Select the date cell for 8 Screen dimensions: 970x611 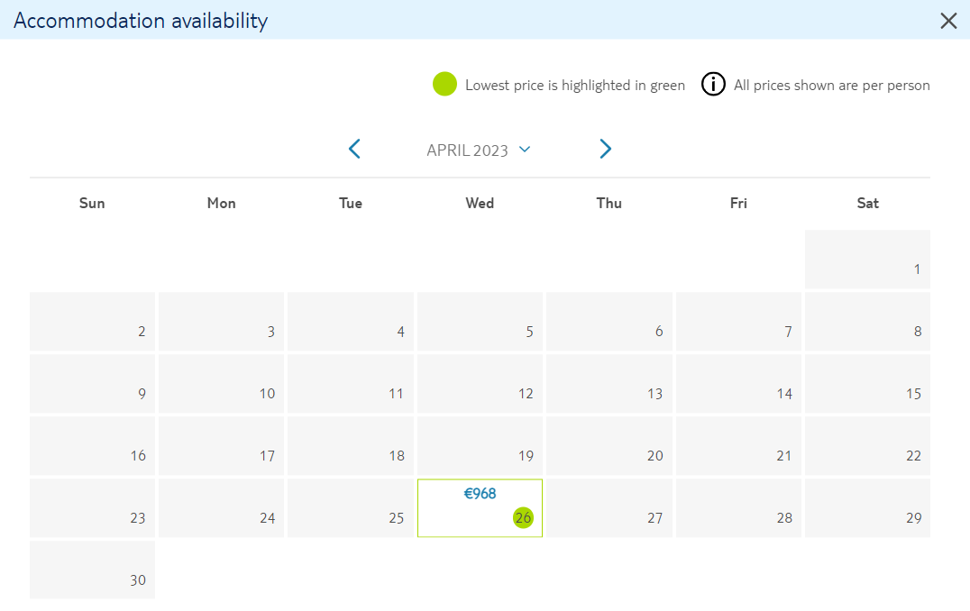pos(867,322)
